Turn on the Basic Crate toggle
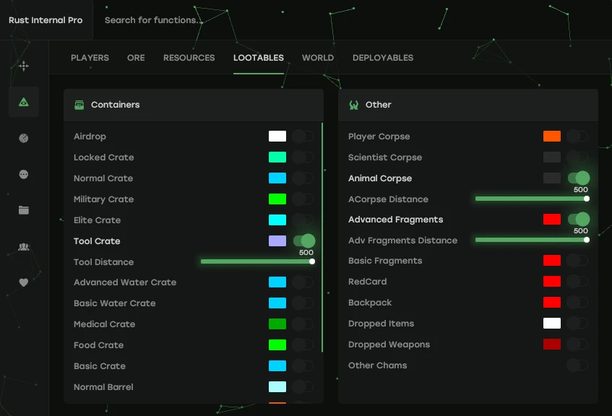 [x=303, y=365]
